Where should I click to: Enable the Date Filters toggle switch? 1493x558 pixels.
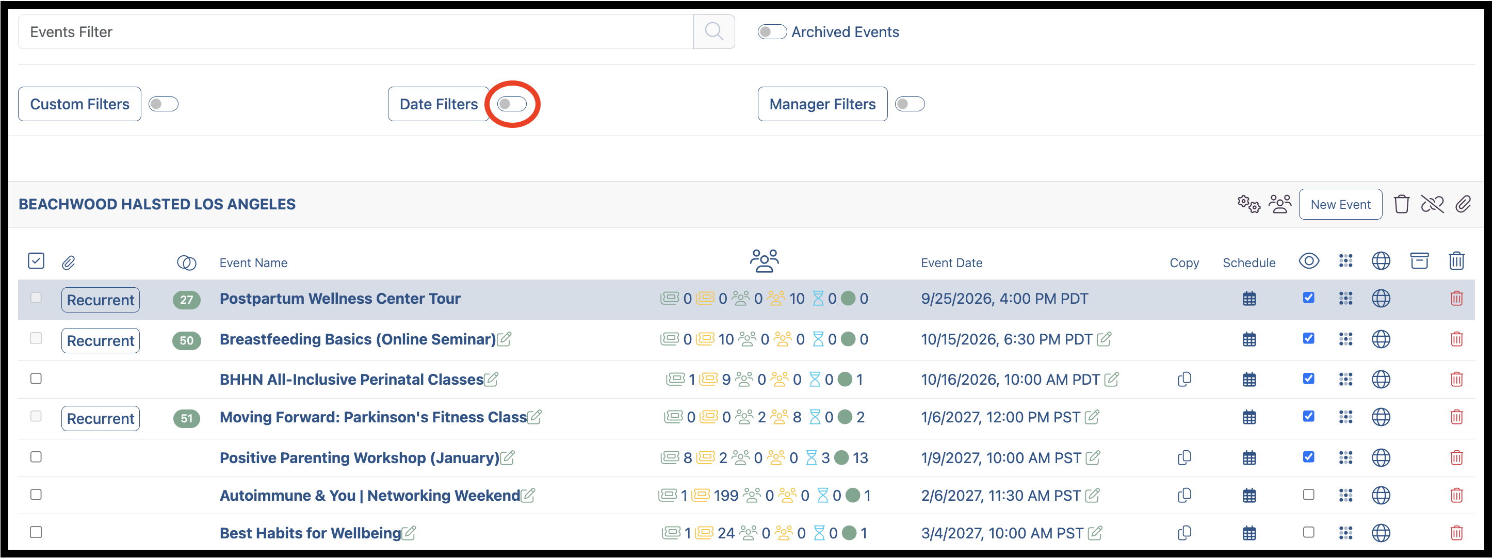point(512,104)
